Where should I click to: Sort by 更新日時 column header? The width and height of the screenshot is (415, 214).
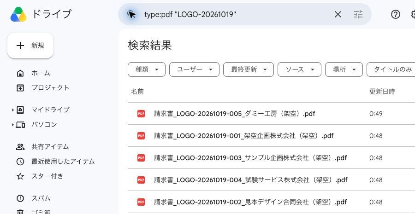[x=382, y=92]
